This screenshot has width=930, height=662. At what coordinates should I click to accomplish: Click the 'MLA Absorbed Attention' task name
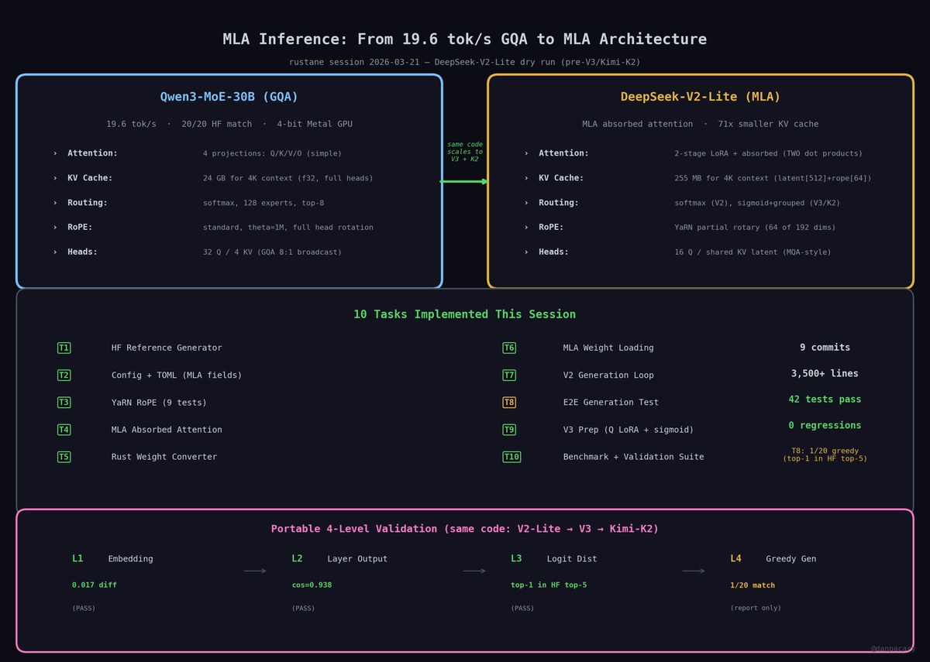click(x=167, y=429)
